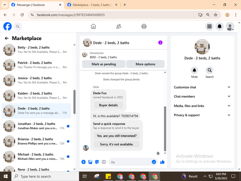Open Michael - 2 beds, 2 baths conversation
241x181 pixels.
point(36,156)
